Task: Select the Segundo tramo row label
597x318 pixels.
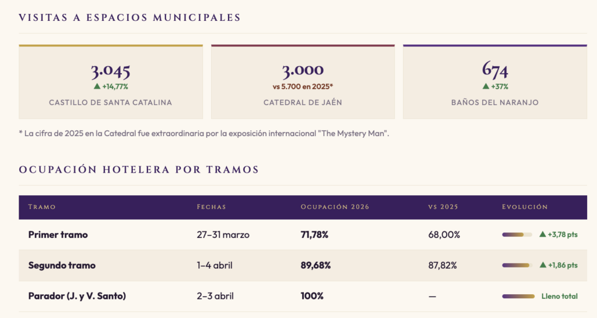Action: pyautogui.click(x=62, y=265)
